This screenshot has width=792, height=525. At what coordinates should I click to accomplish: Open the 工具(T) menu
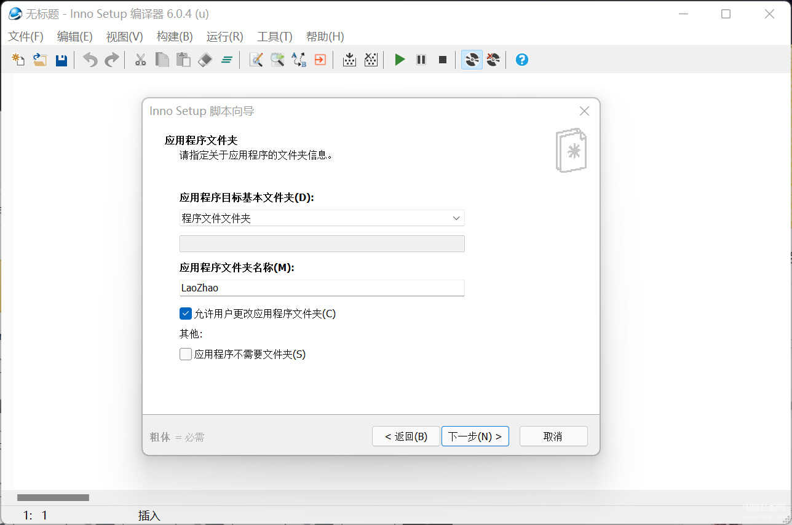274,37
